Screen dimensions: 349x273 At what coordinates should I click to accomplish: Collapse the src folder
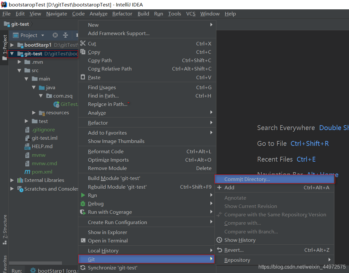click(x=19, y=70)
